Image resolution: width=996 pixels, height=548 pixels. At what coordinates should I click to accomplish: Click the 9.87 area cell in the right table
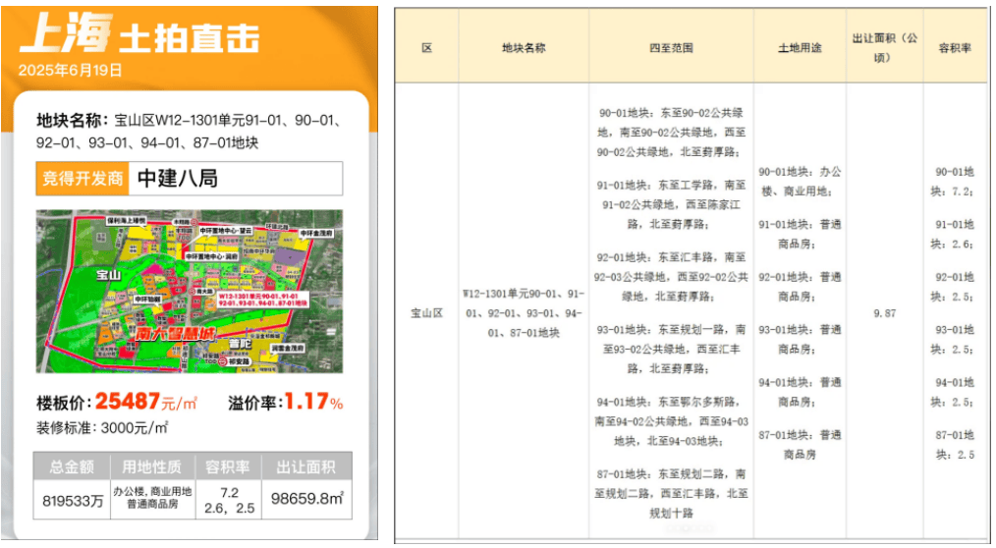[884, 314]
